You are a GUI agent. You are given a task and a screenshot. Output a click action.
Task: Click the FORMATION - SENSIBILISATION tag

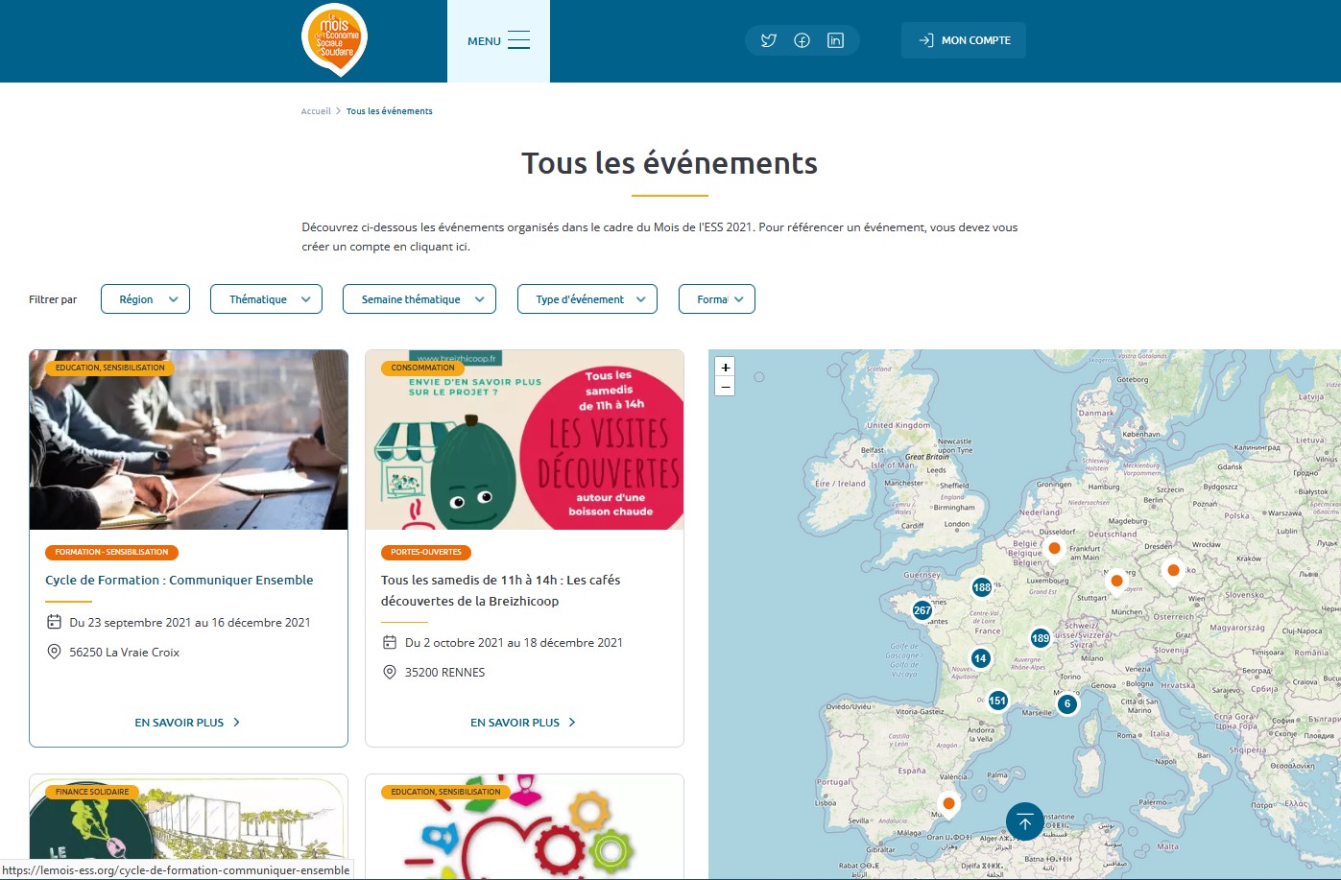click(x=111, y=552)
